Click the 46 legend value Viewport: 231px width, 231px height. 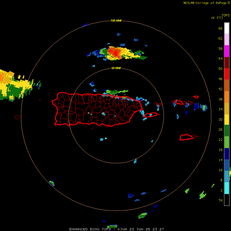click(220, 79)
